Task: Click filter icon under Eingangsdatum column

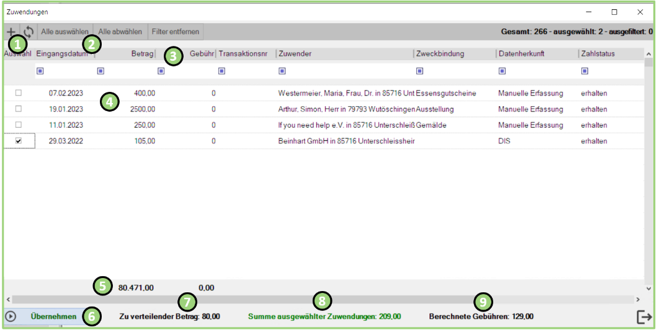Action: [x=40, y=71]
